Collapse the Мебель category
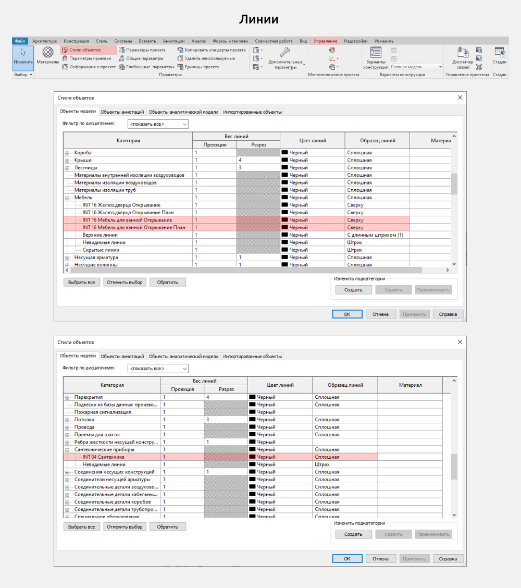 click(x=67, y=198)
